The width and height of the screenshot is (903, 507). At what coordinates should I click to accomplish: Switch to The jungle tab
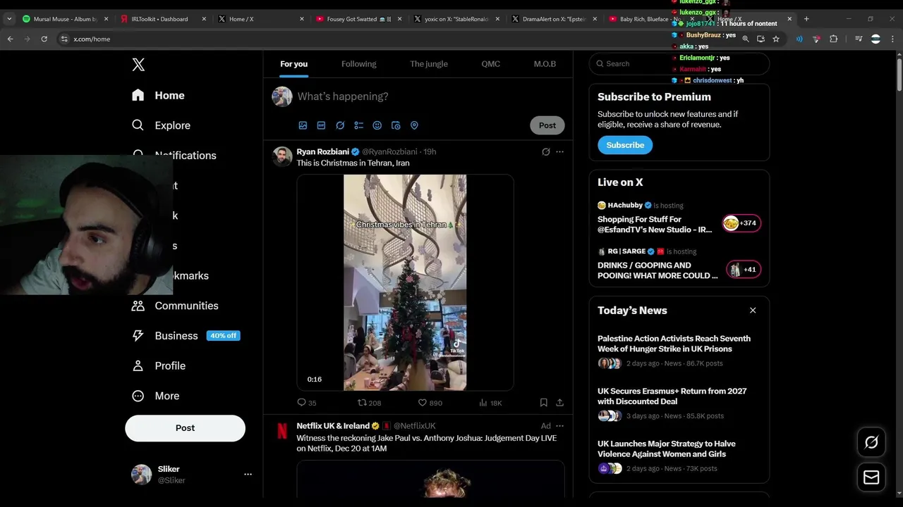pos(429,64)
